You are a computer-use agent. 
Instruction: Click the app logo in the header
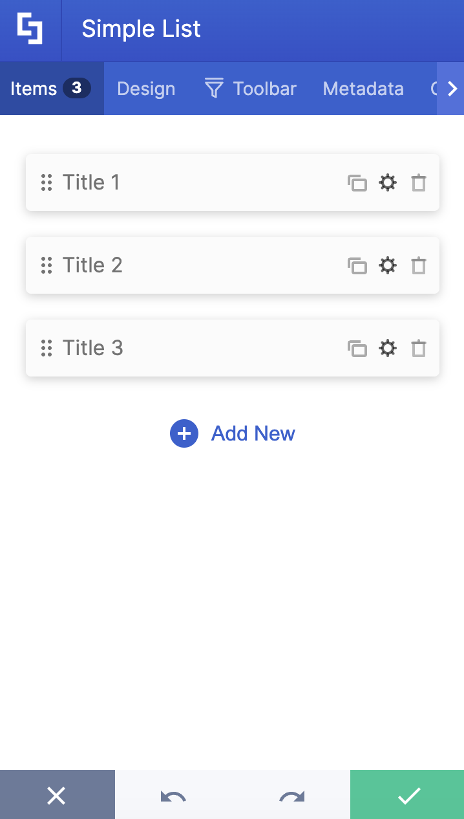click(30, 28)
